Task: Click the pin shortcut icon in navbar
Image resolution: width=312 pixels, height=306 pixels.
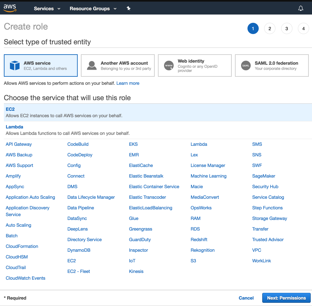Action: tap(128, 9)
